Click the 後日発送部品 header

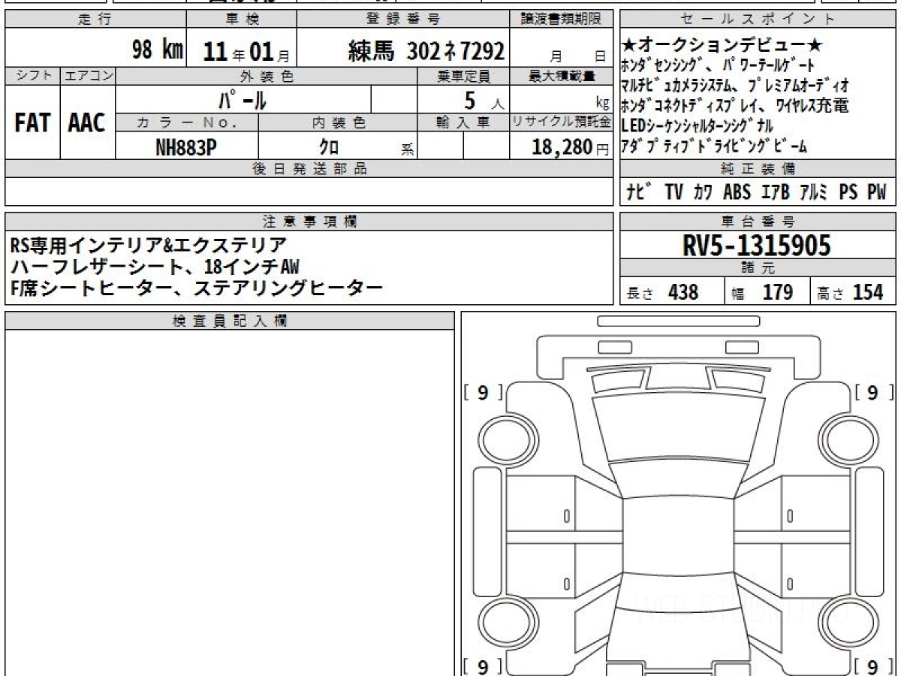click(x=309, y=169)
